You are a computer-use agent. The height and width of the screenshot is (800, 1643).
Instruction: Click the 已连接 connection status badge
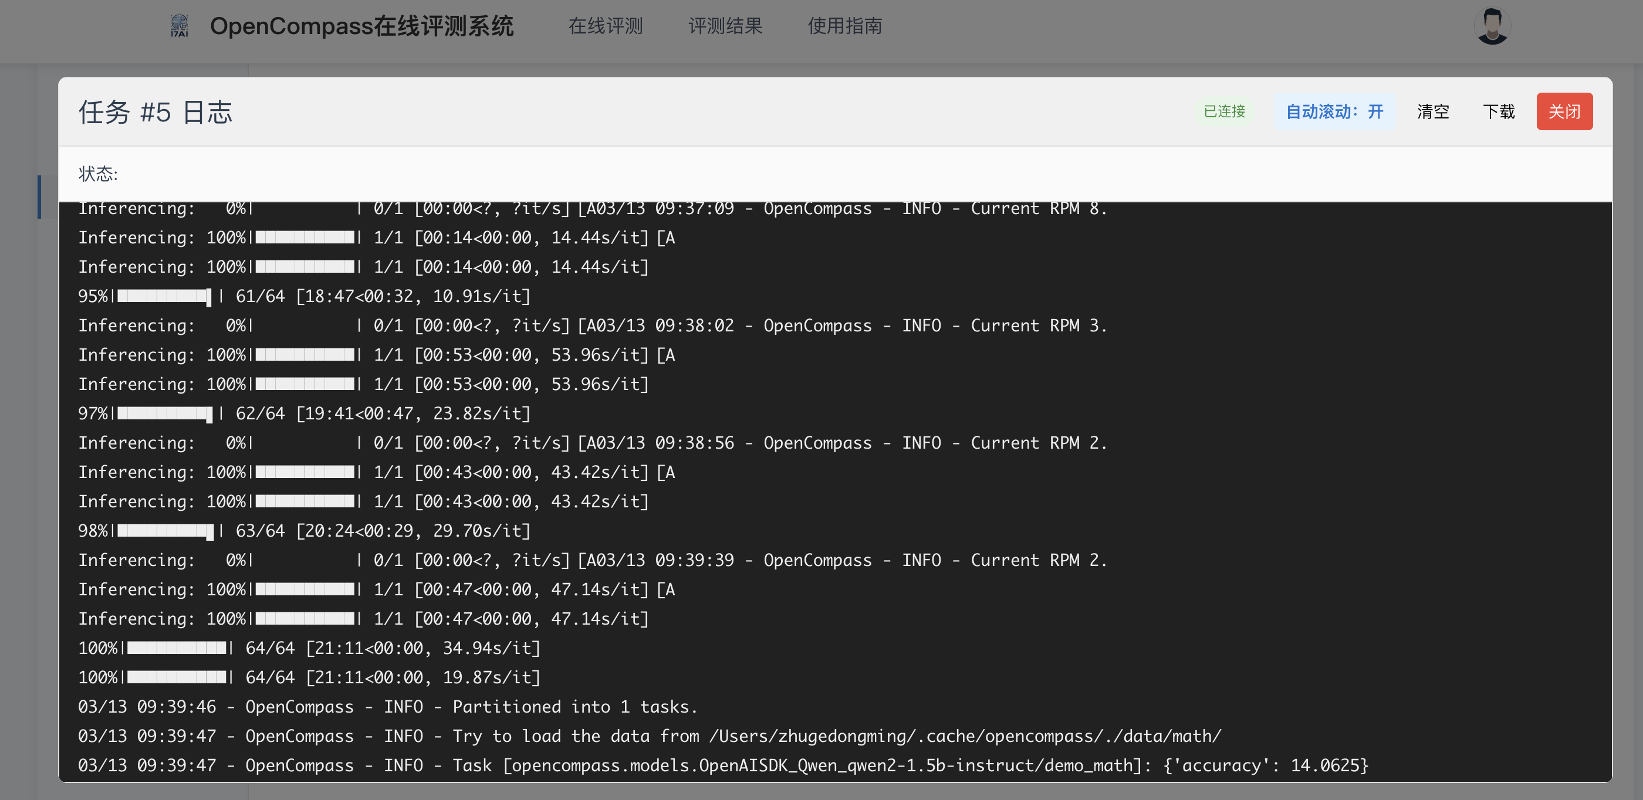tap(1225, 111)
